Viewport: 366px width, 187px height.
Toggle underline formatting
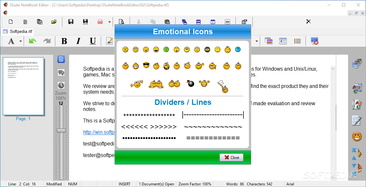point(93,41)
